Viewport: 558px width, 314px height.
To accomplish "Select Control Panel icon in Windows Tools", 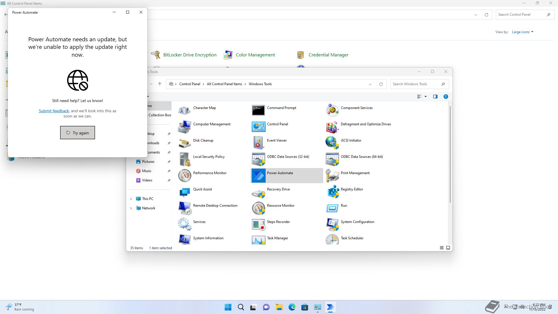I will coord(258,127).
